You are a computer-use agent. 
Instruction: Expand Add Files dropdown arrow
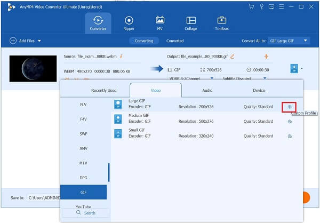click(39, 41)
